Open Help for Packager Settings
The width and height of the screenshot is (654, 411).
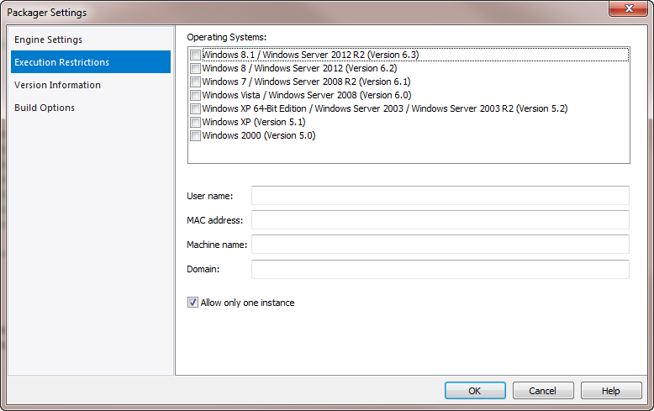[x=611, y=391]
